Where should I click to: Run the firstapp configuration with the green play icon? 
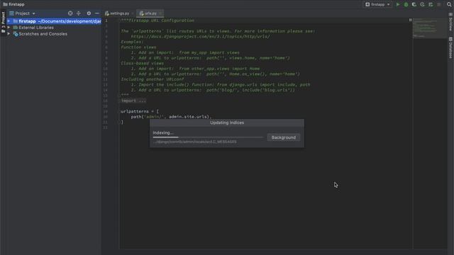398,5
